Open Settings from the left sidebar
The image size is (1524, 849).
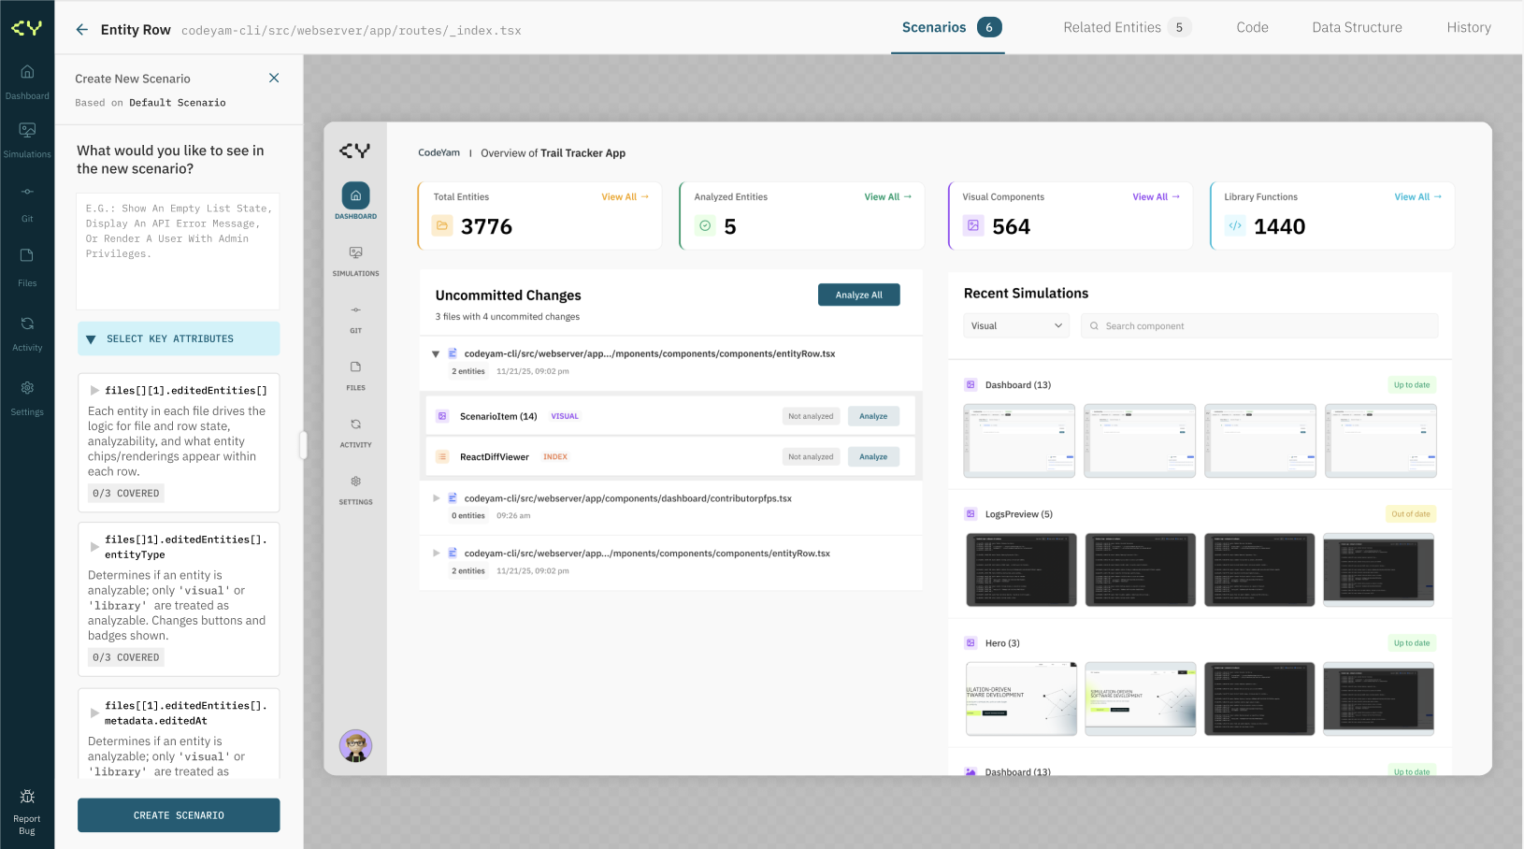[27, 395]
